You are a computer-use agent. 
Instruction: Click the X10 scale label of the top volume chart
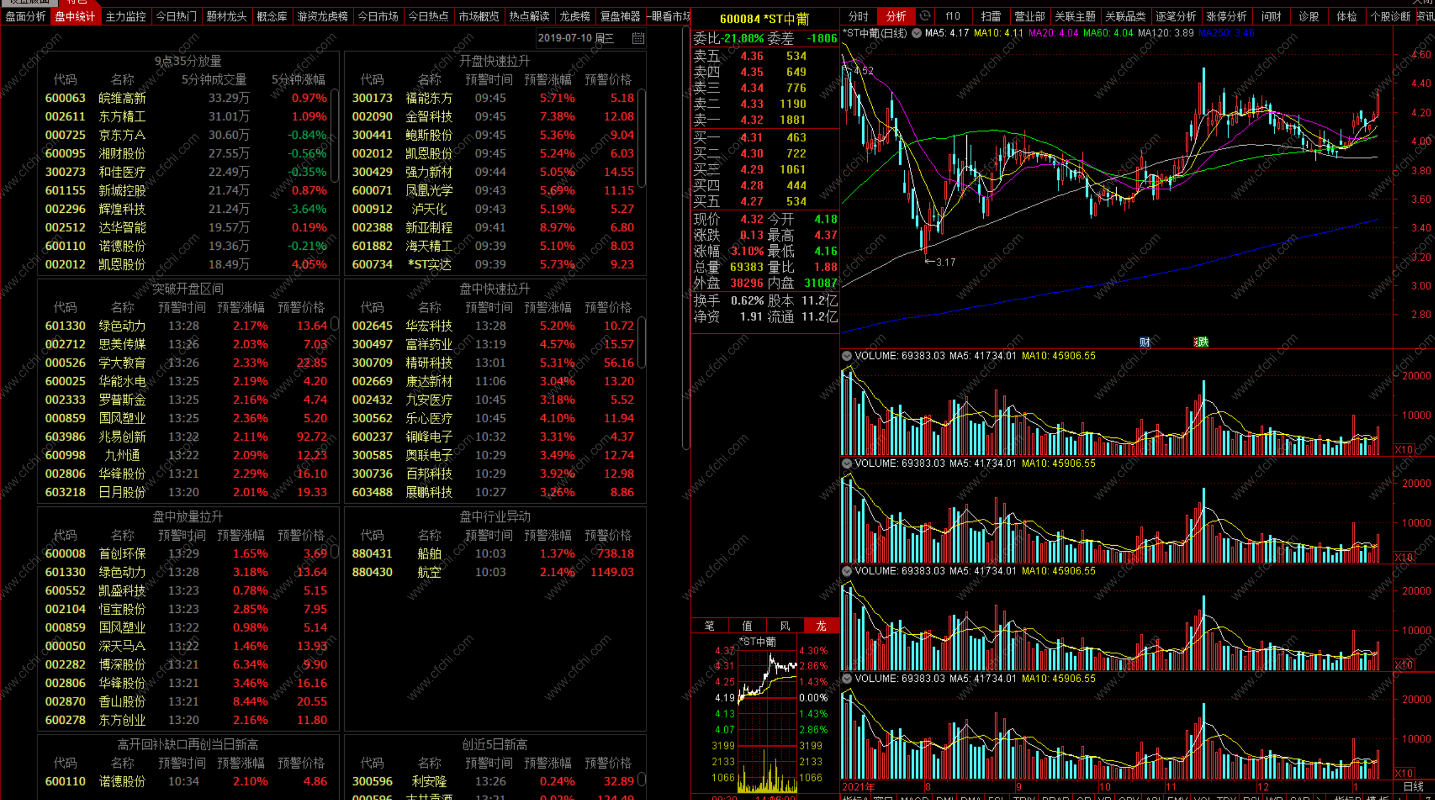1403,449
